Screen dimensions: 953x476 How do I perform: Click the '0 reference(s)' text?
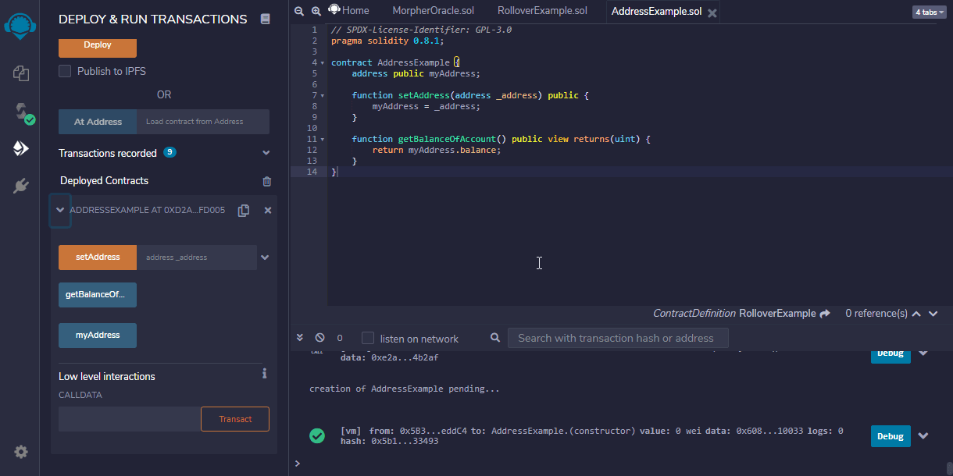point(876,314)
